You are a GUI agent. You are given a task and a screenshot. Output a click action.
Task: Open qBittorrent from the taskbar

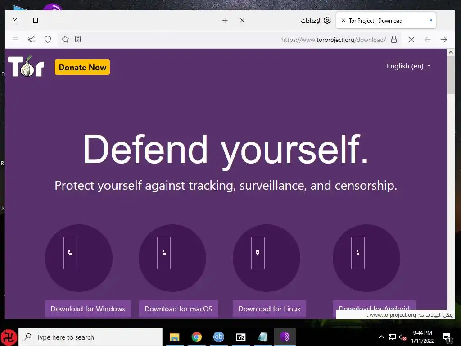click(219, 337)
